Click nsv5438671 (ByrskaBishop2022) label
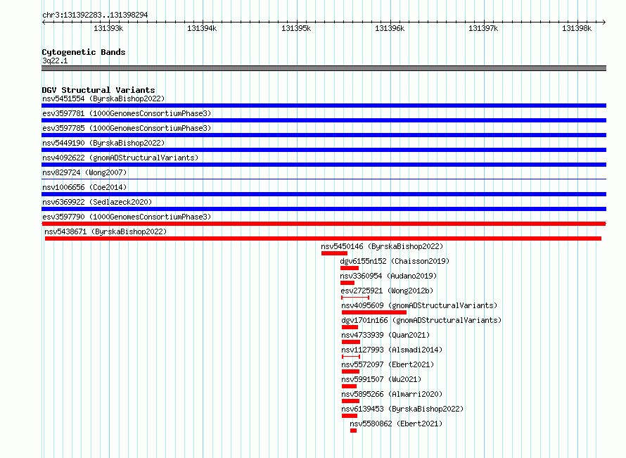Screen dimensions: 626x458 click(x=106, y=231)
